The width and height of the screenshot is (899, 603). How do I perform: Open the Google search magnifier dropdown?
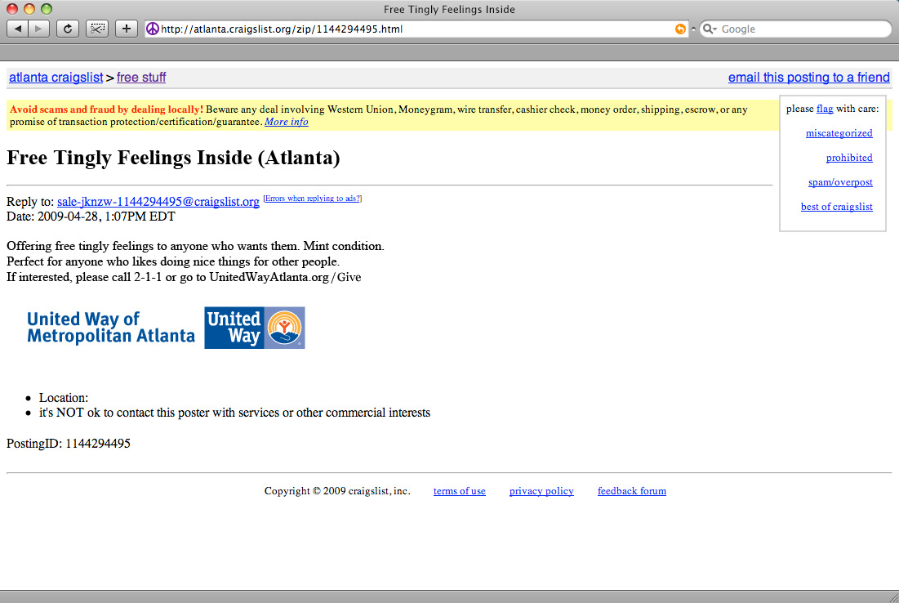(710, 29)
